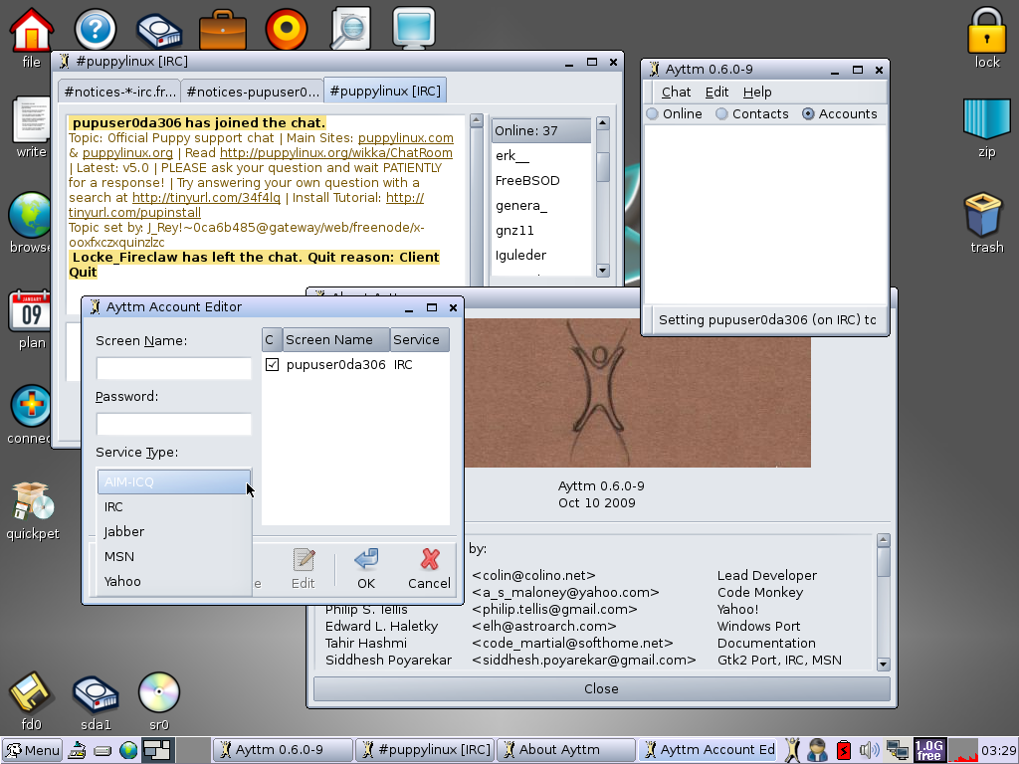
Task: Open the sda1 hard drive icon
Action: (95, 693)
